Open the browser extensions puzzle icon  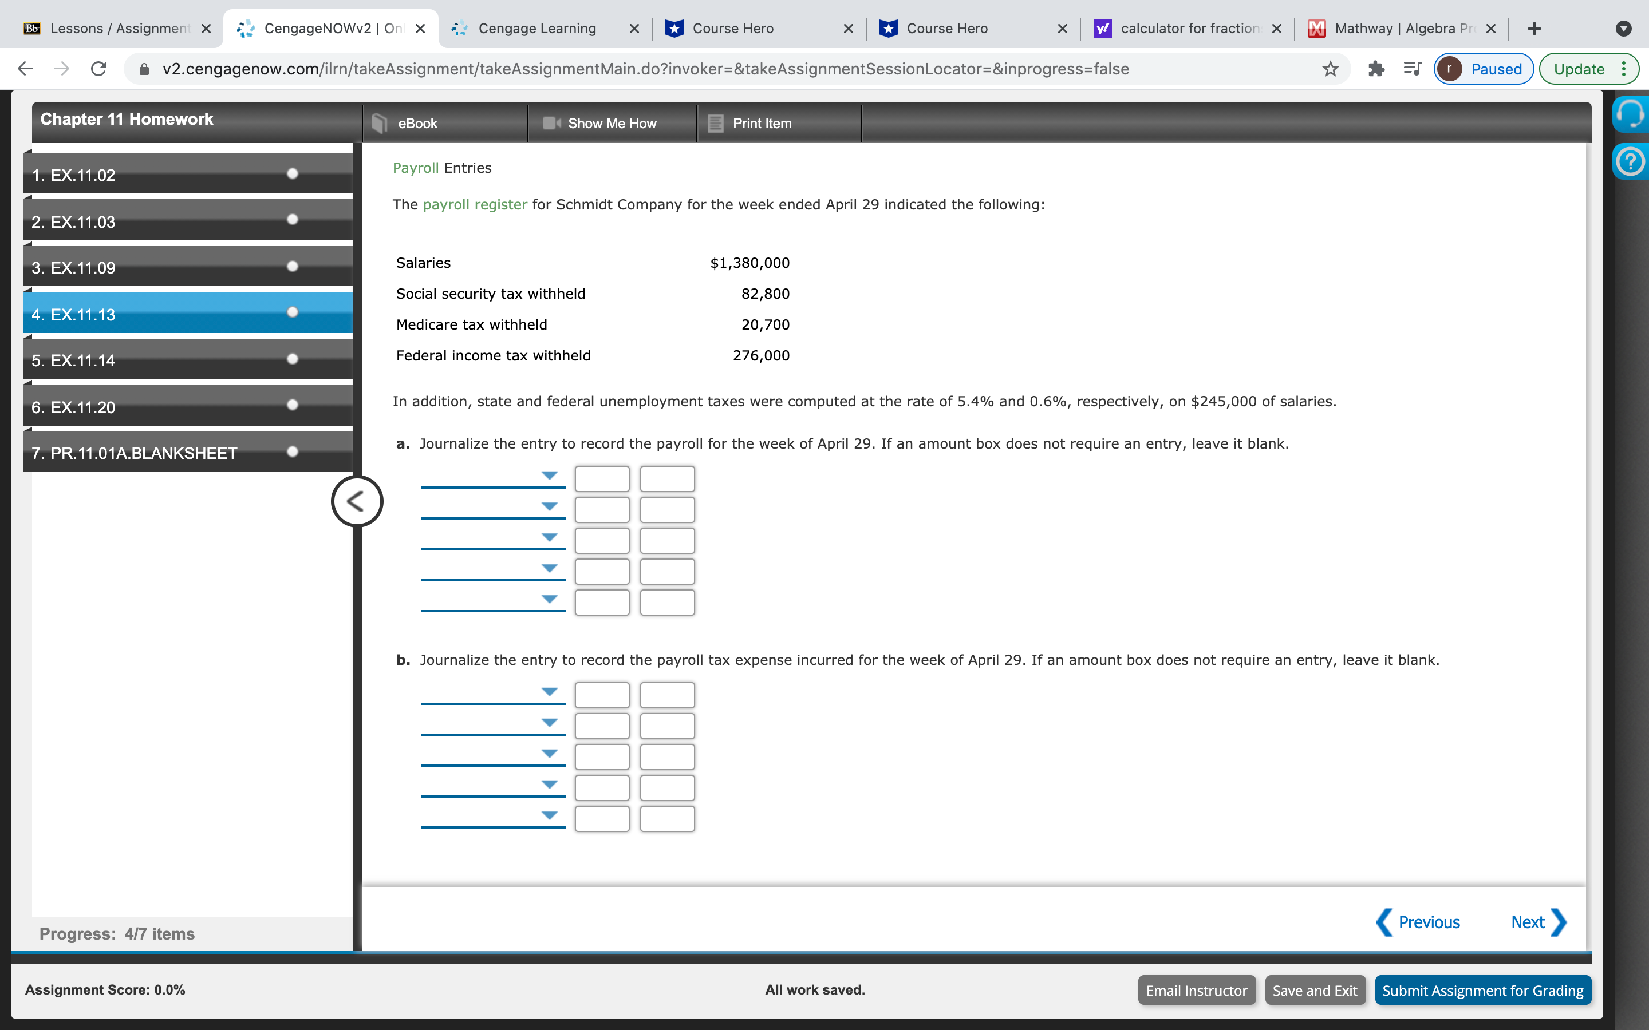(x=1376, y=69)
